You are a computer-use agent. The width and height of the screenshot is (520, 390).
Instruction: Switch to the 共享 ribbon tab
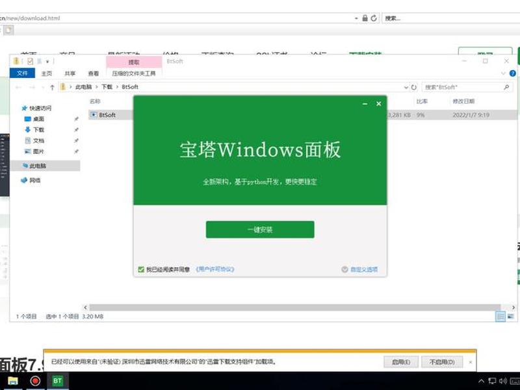tap(70, 73)
